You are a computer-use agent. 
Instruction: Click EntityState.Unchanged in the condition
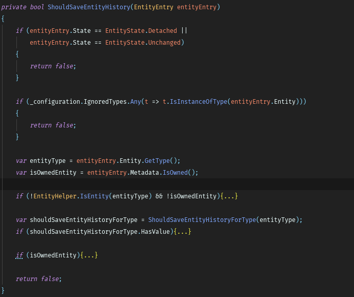tap(143, 43)
